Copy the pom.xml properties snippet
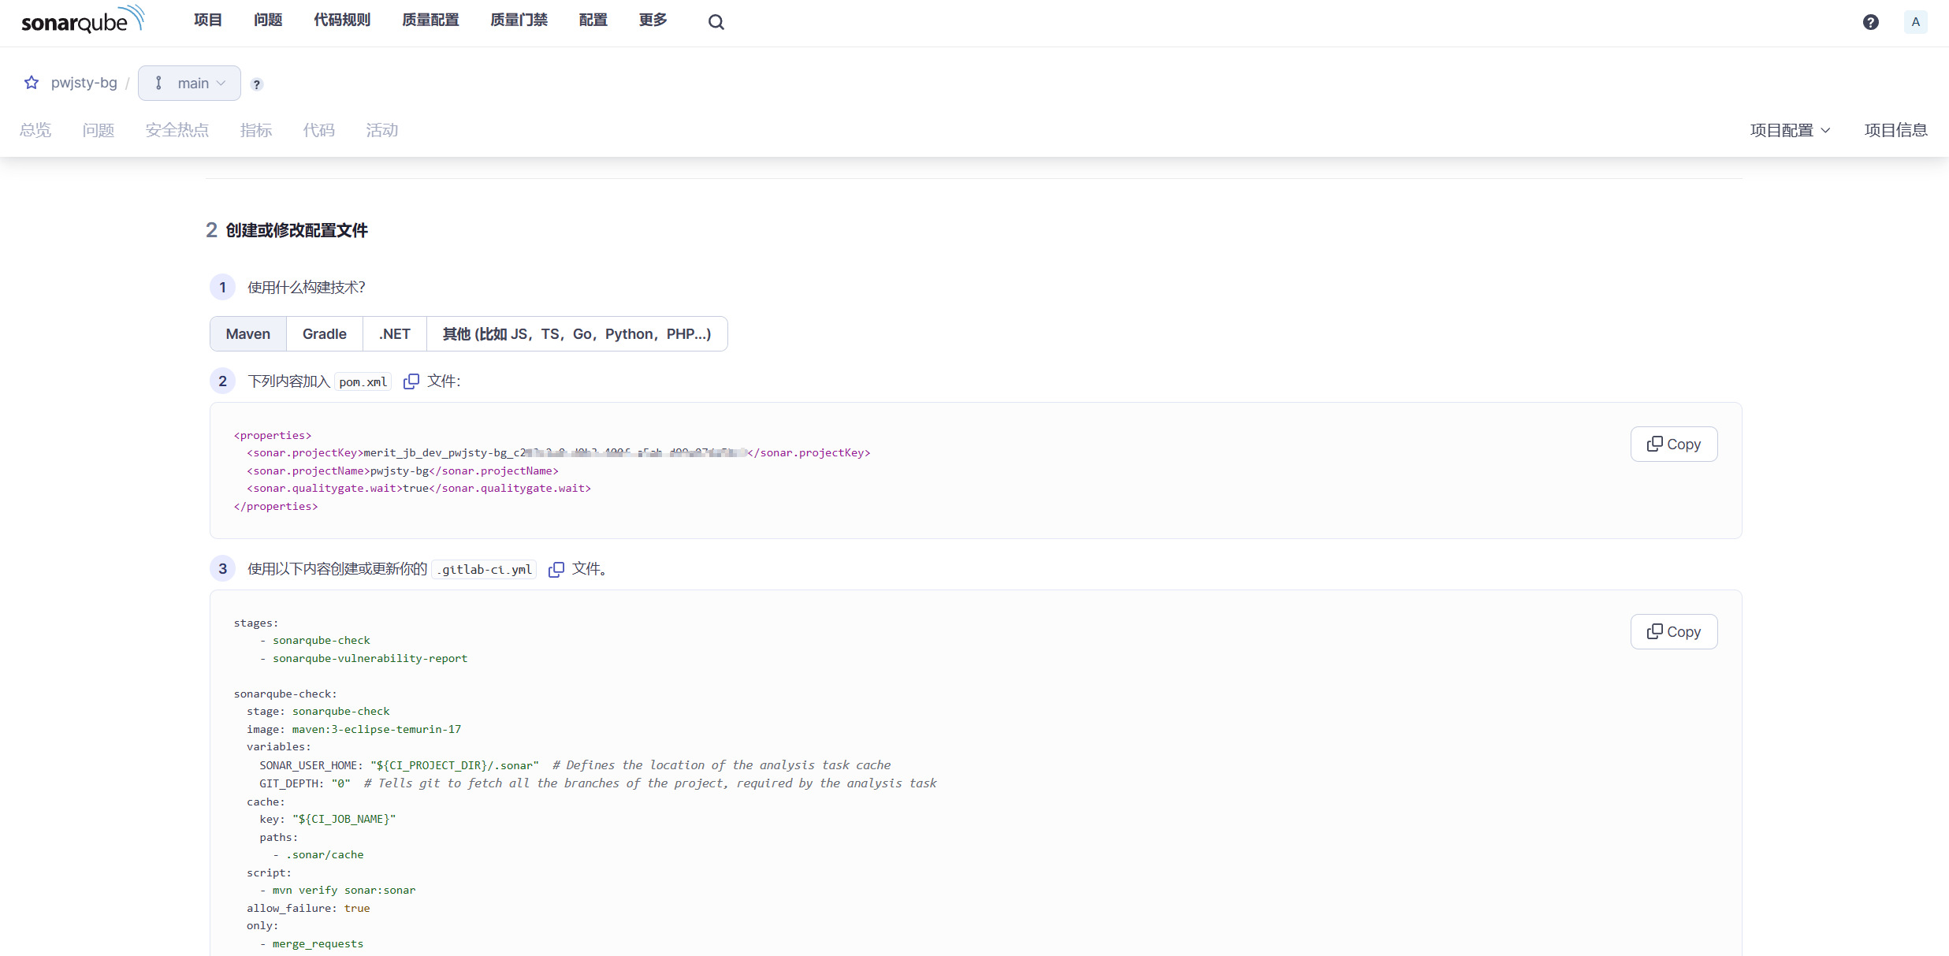This screenshot has width=1949, height=956. coord(1673,445)
